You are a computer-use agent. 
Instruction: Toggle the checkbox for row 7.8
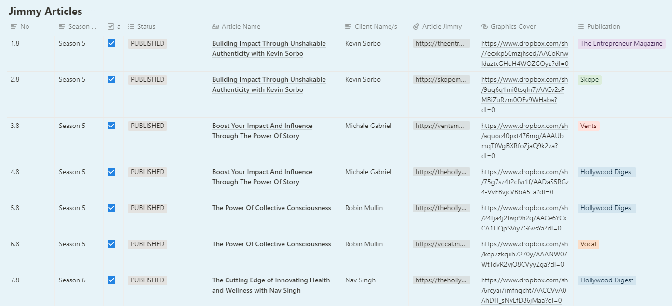(x=111, y=280)
